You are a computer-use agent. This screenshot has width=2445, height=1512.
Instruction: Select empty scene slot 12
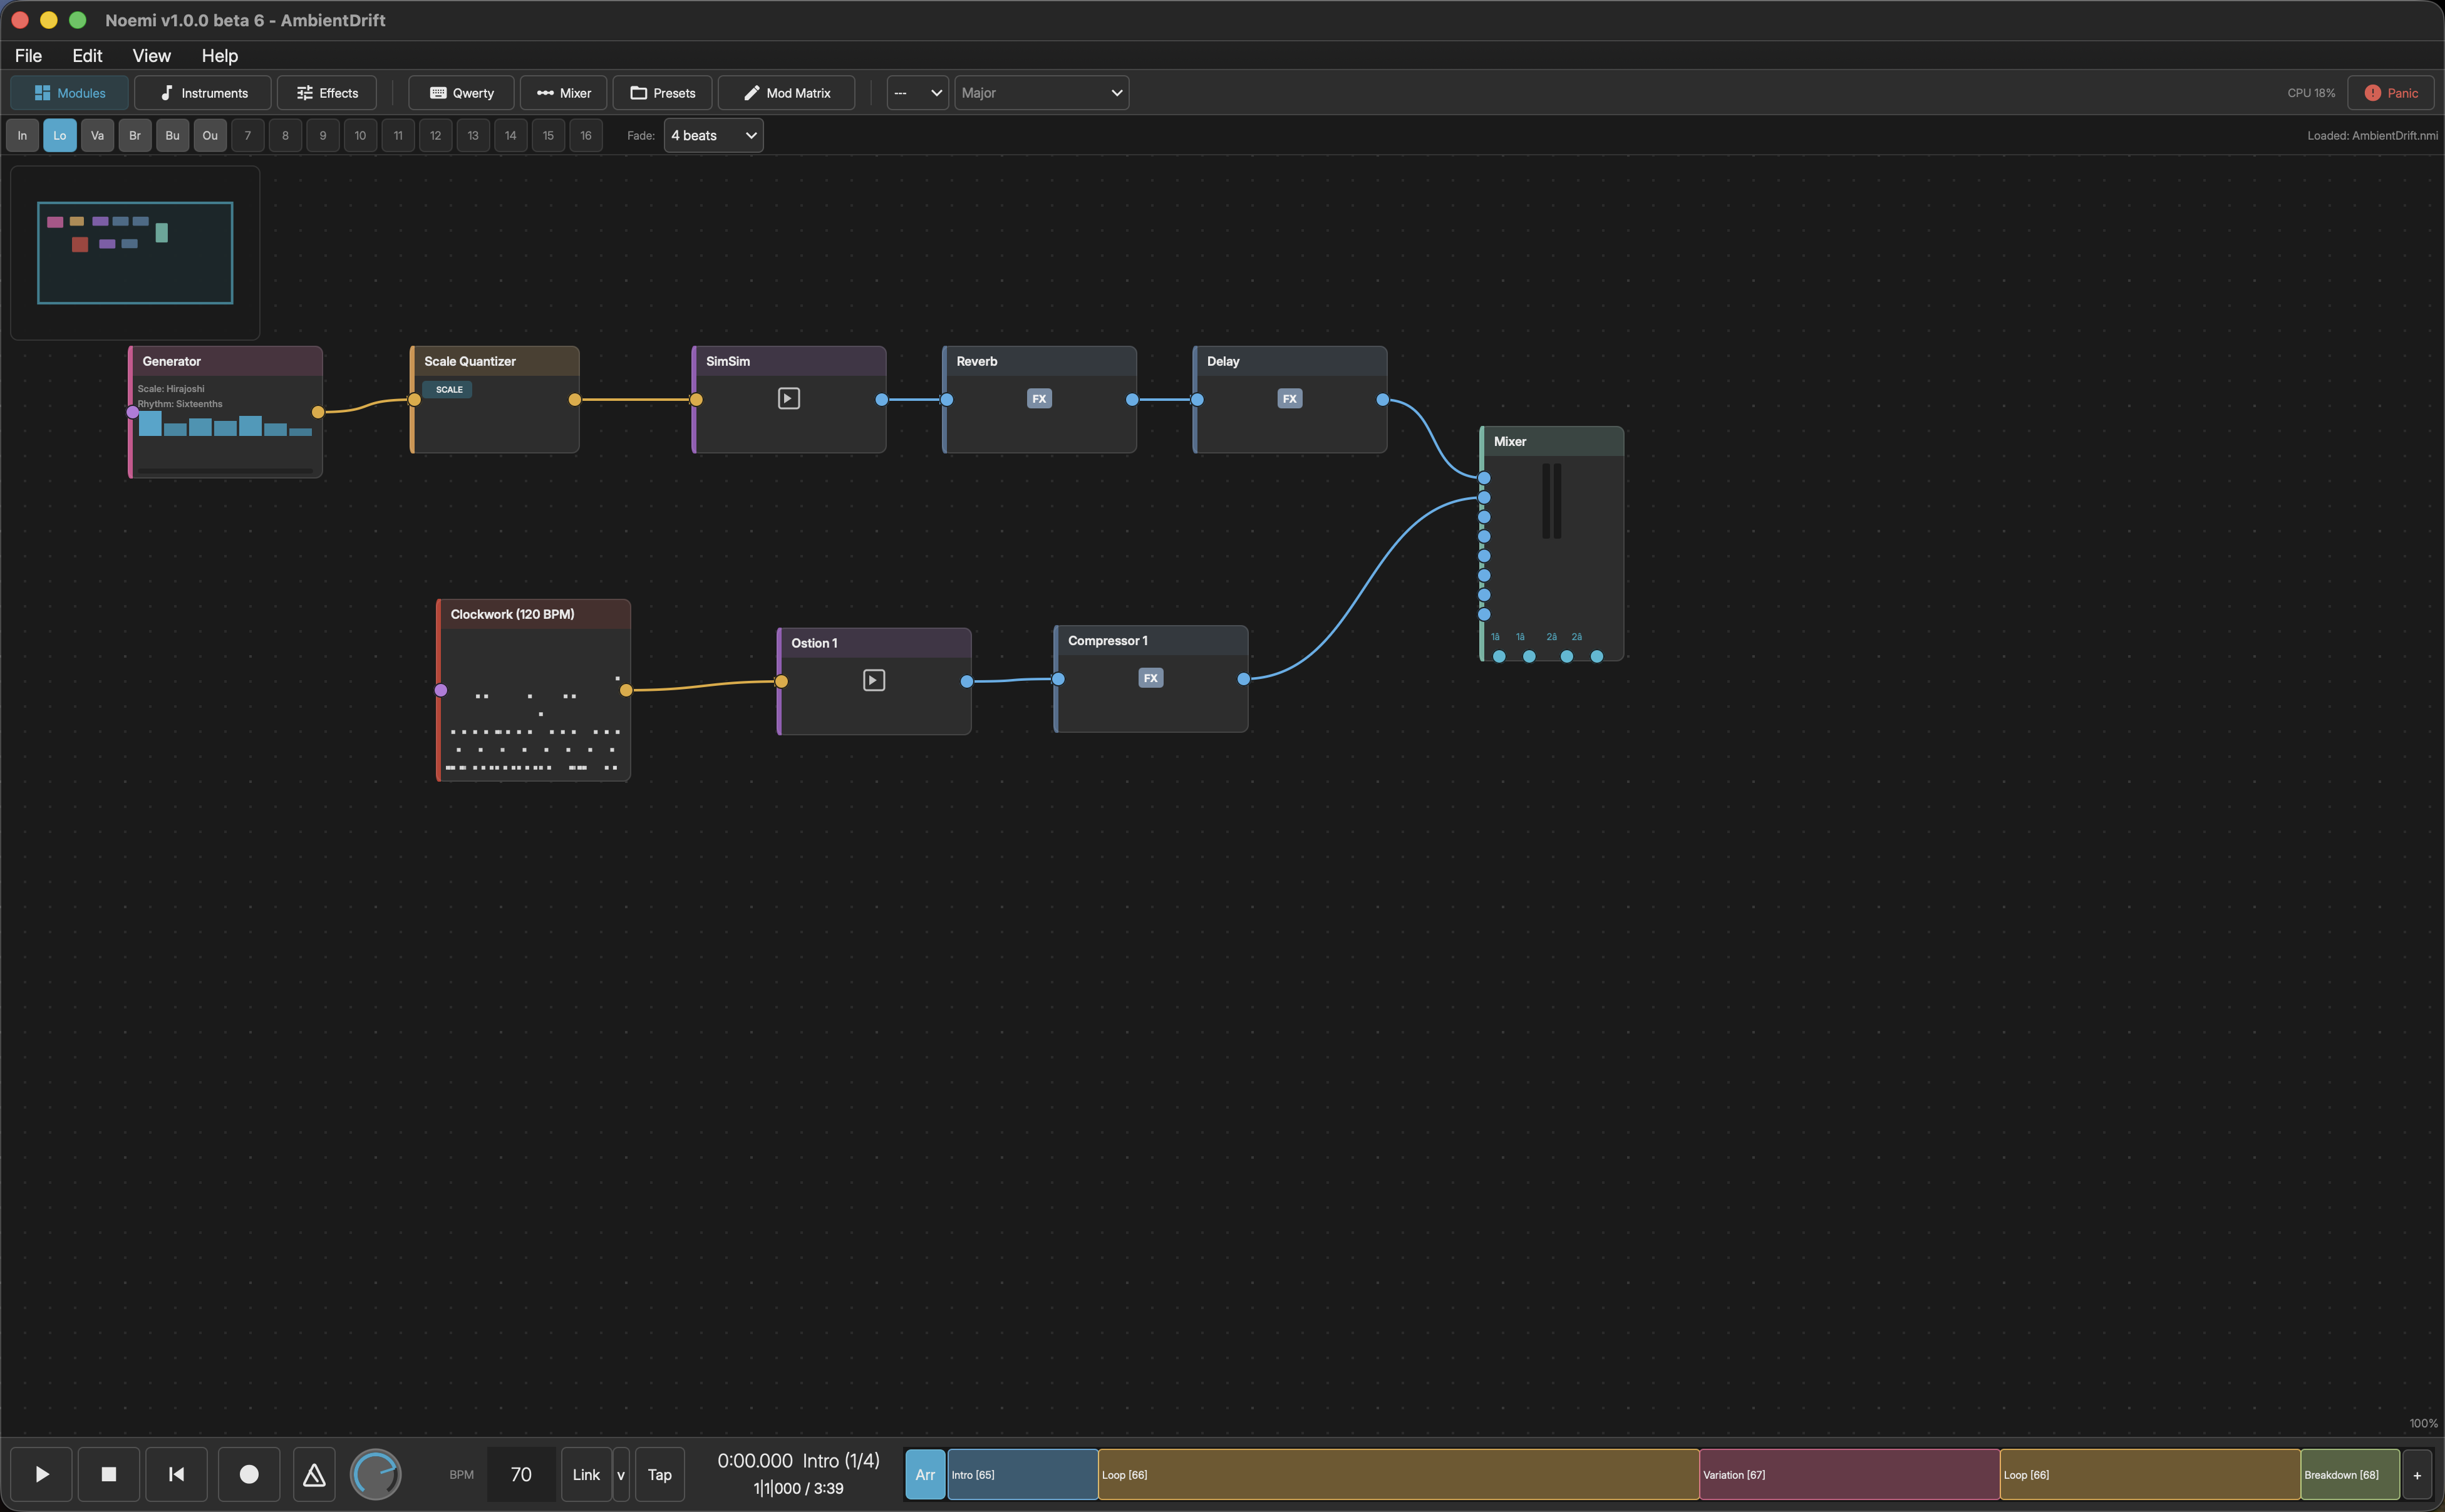(436, 136)
